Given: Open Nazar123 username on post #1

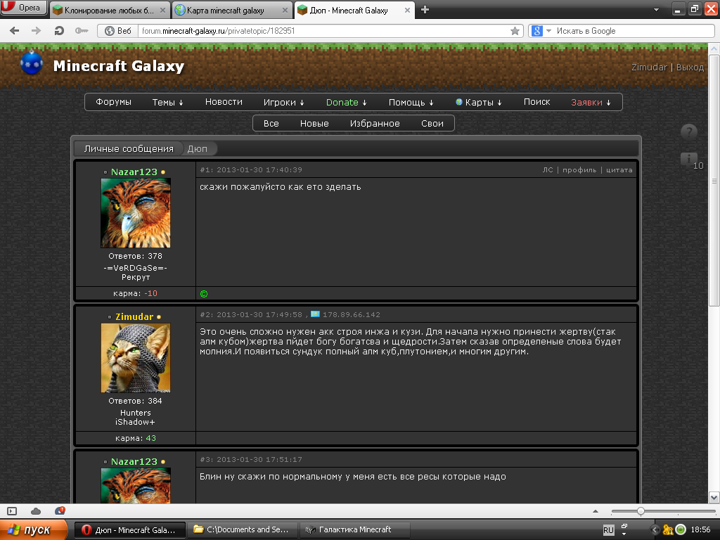Looking at the screenshot, I should pos(134,172).
